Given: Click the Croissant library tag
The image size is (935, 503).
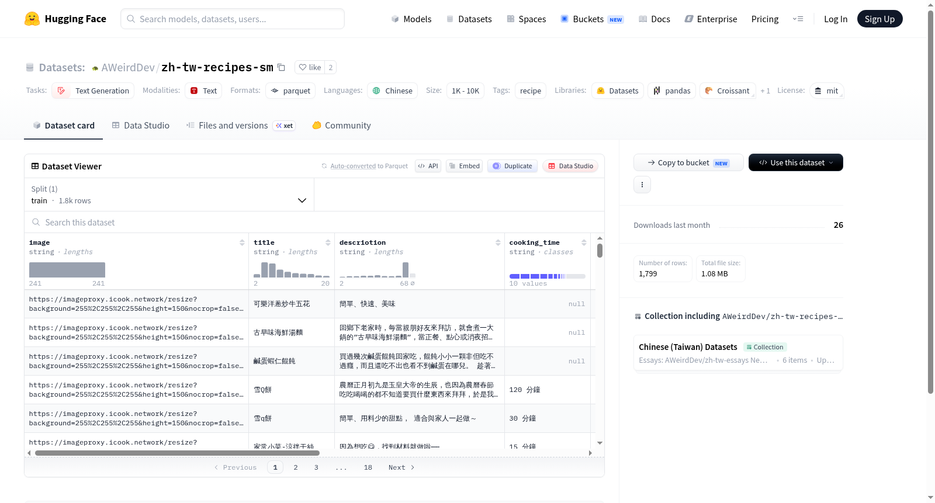Looking at the screenshot, I should click(x=728, y=91).
